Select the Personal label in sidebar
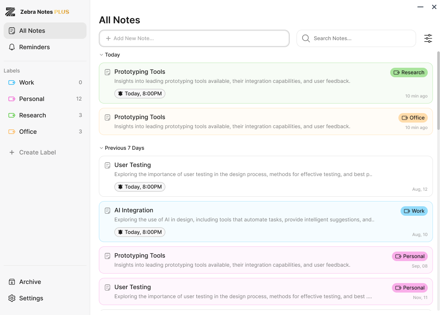Image resolution: width=442 pixels, height=315 pixels. point(45,99)
